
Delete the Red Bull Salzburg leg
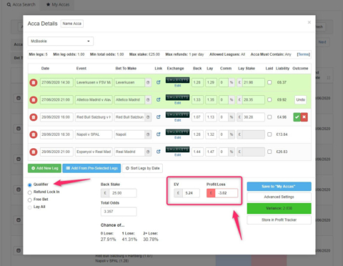[x=34, y=117]
